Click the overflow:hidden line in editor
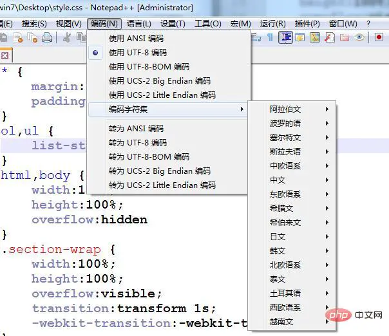 (x=89, y=219)
